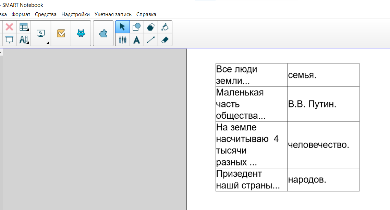Click the cell 'семья.'
Viewport: 390px width, 210px height.
point(323,75)
